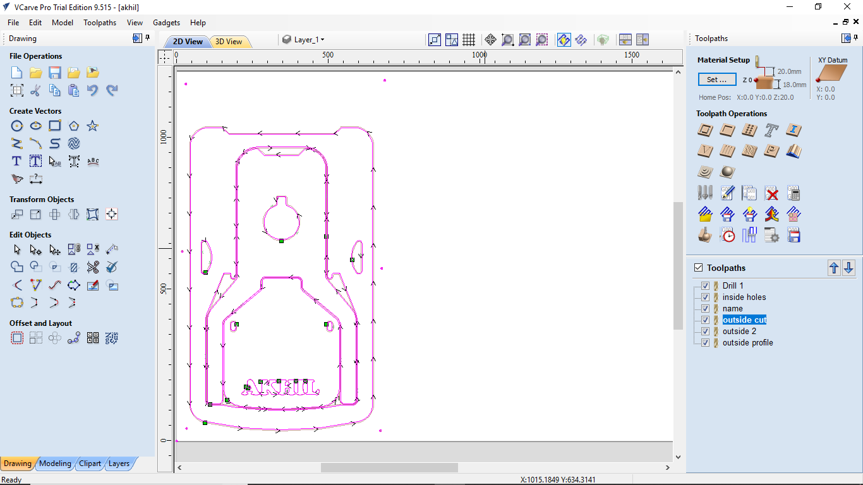Create a Drilling toolpath

(749, 131)
